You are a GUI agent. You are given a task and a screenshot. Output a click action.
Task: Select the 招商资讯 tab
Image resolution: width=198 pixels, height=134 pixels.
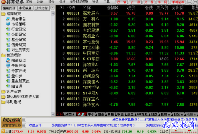[x=9, y=8]
